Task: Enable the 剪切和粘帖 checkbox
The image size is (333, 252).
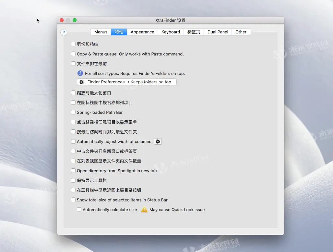Action: [x=73, y=44]
